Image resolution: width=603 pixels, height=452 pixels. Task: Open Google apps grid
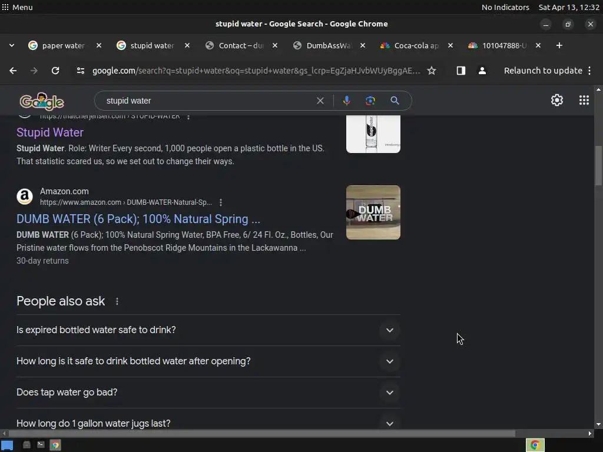tap(584, 100)
